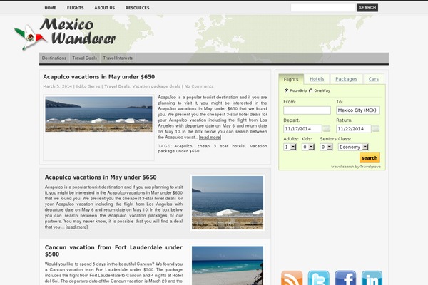Open the vacation package under $650 tag

tap(213, 148)
